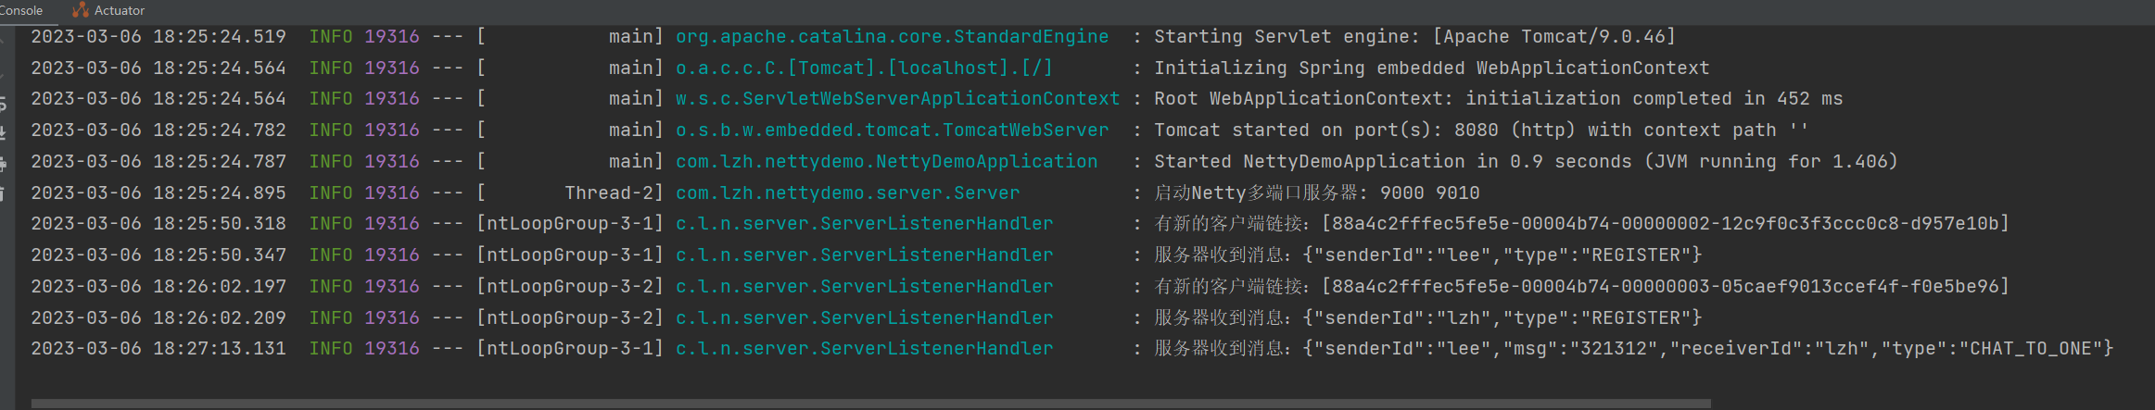The image size is (2155, 410).
Task: Switch to the Console tab
Action: 20,10
